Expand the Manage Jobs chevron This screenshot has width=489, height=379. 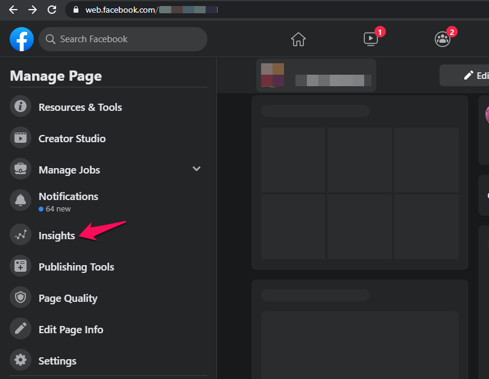(x=196, y=169)
